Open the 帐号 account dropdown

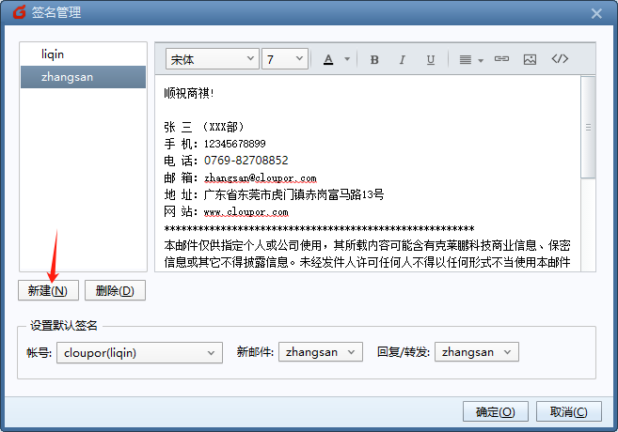(x=138, y=352)
